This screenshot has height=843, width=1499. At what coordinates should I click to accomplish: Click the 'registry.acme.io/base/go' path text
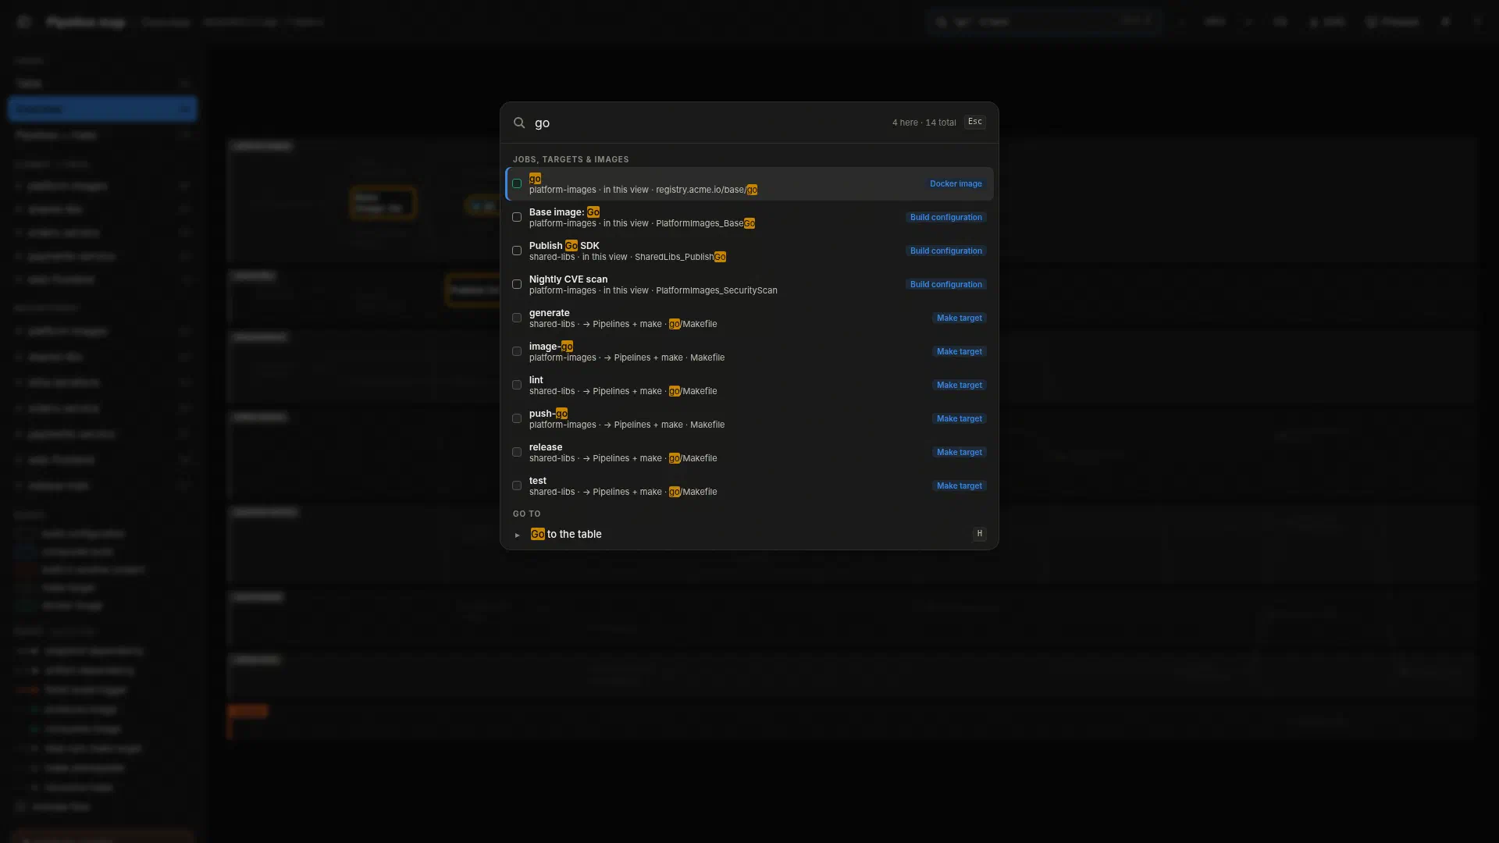coord(707,190)
